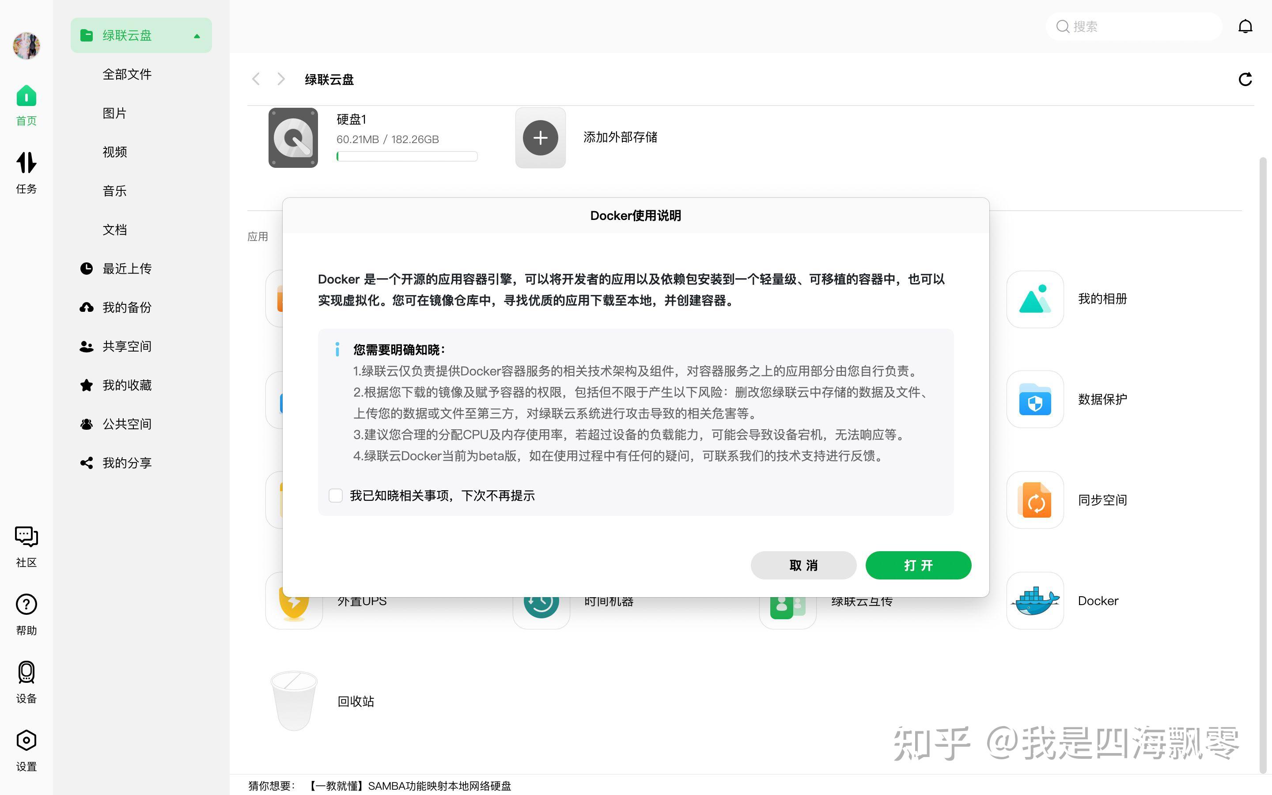Select the 数据保护 shield folder icon
The width and height of the screenshot is (1272, 795).
pyautogui.click(x=1034, y=400)
